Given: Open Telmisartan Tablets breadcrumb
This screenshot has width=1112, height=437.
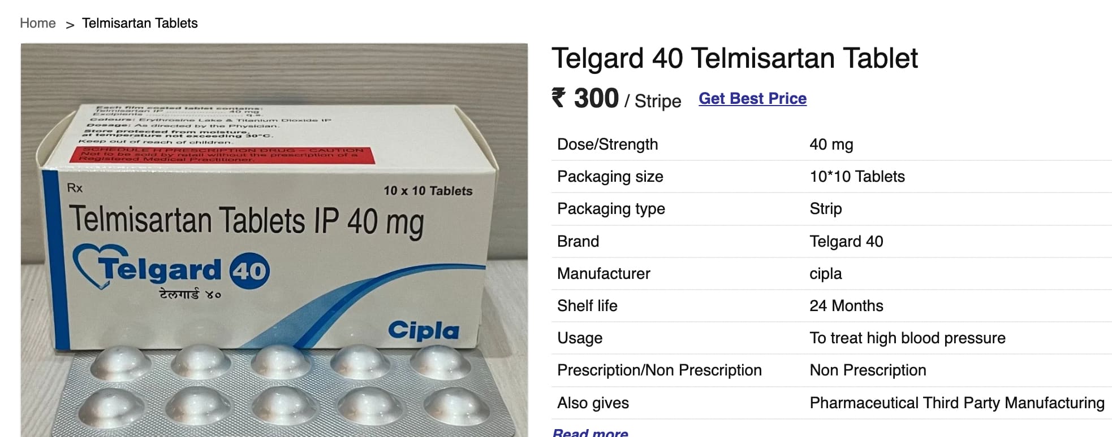Looking at the screenshot, I should (x=140, y=23).
